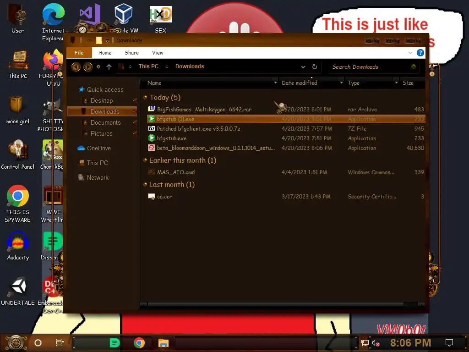Open the Name column filter dropdown
469x352 pixels.
click(275, 82)
